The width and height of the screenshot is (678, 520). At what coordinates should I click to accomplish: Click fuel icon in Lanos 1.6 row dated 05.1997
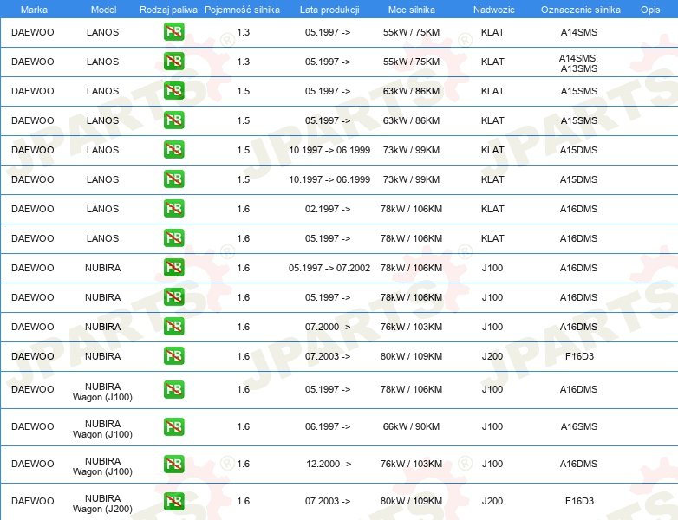(x=173, y=238)
